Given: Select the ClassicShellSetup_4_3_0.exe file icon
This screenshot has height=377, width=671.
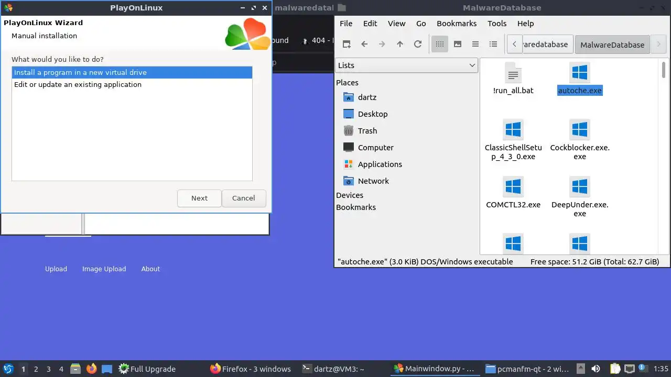Looking at the screenshot, I should tap(513, 129).
